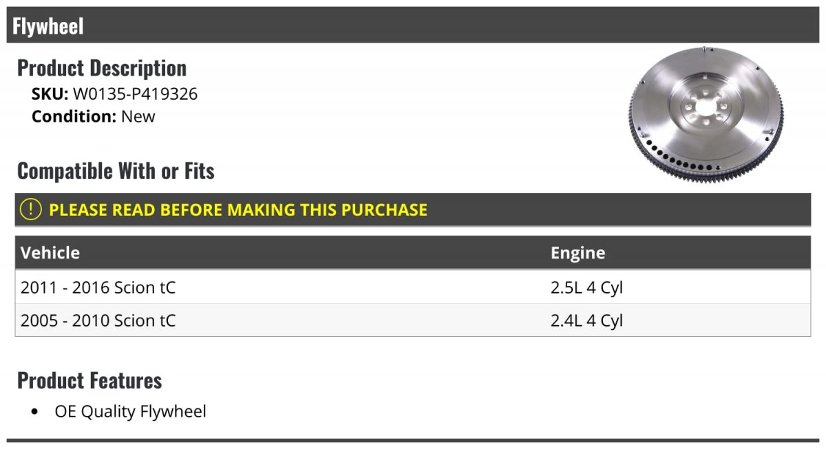This screenshot has height=449, width=826.
Task: Click the 2.4L 4 Cyl engine cell
Action: pyautogui.click(x=586, y=320)
